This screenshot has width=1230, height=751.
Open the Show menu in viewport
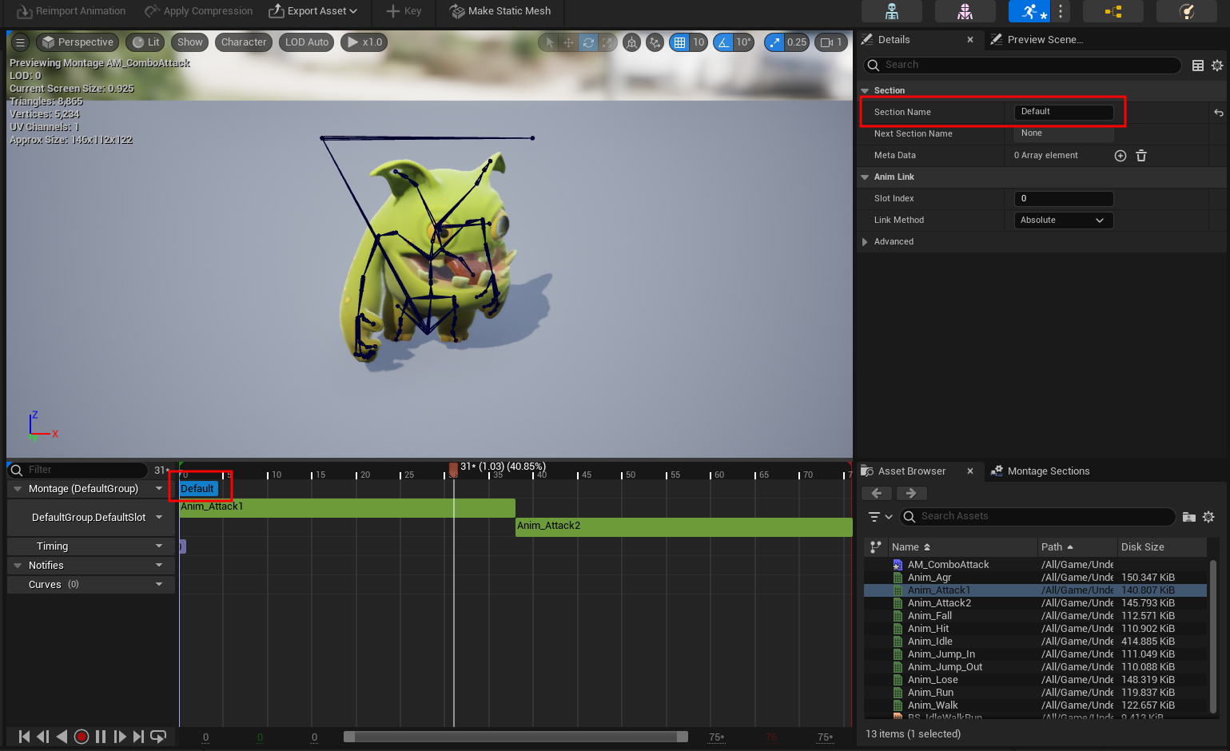tap(190, 42)
